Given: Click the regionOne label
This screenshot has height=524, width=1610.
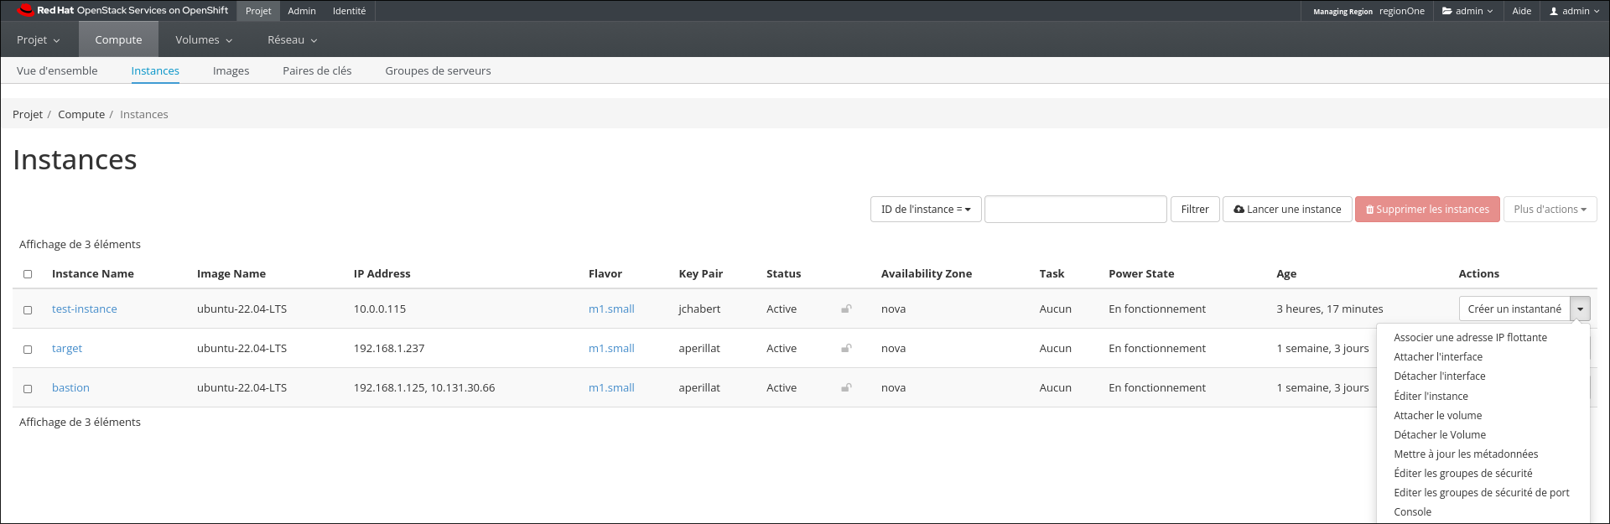Looking at the screenshot, I should click(1402, 11).
